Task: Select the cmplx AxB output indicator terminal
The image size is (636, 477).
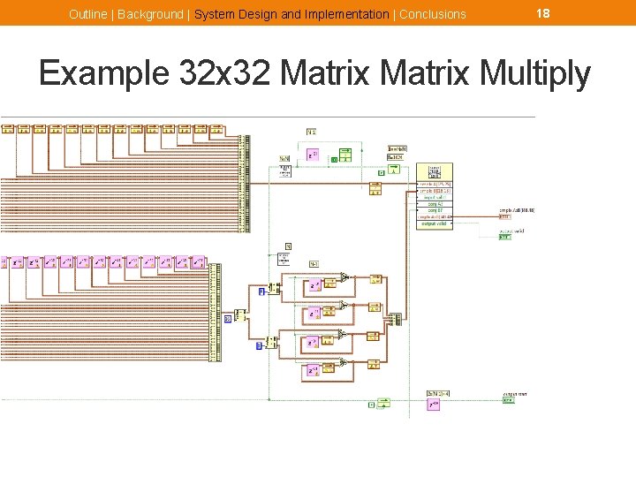Action: click(505, 217)
